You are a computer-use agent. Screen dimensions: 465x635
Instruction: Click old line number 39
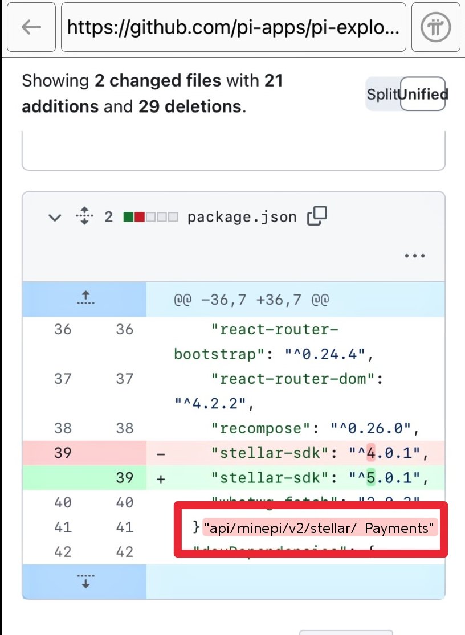tap(63, 453)
